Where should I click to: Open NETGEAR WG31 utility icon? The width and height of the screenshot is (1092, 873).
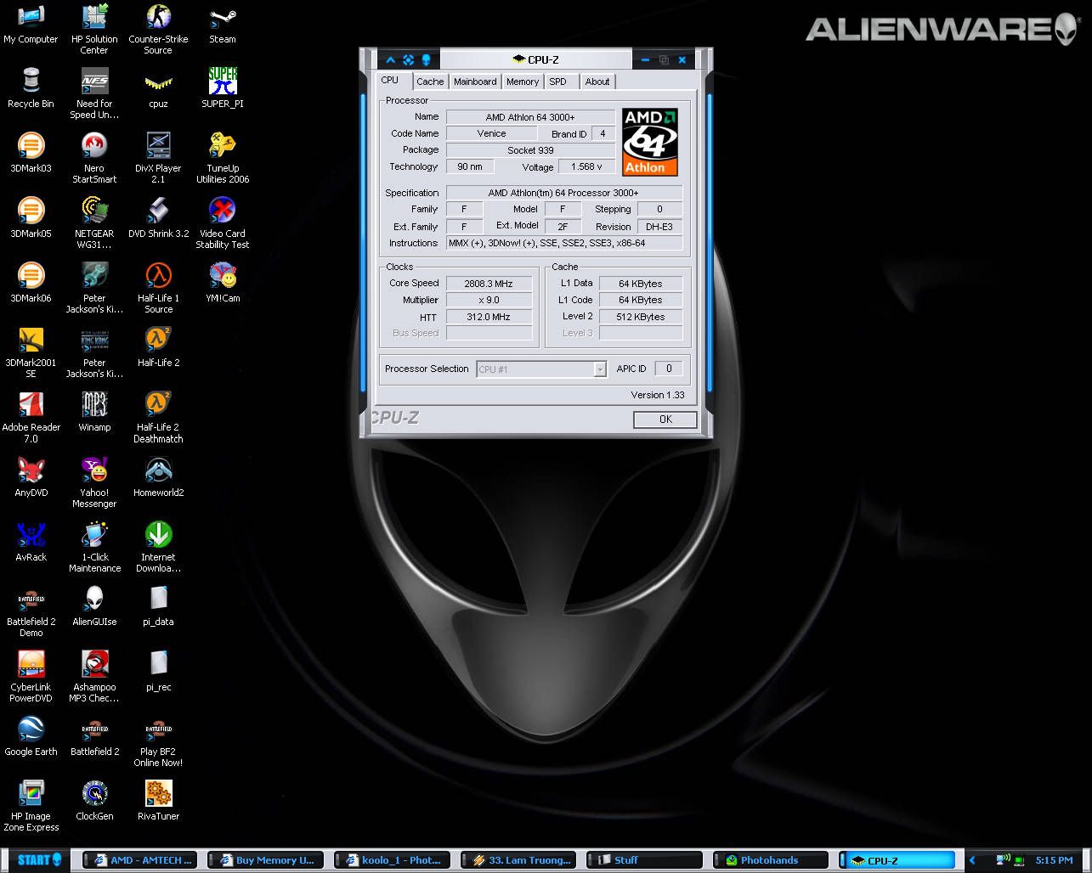pos(94,224)
